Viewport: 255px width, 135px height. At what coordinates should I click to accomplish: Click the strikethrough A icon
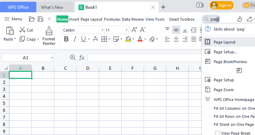click(95, 39)
